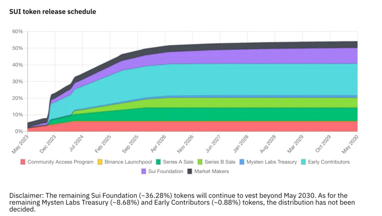Select the May 2030 x-axis label
The width and height of the screenshot is (382, 216).
350,144
